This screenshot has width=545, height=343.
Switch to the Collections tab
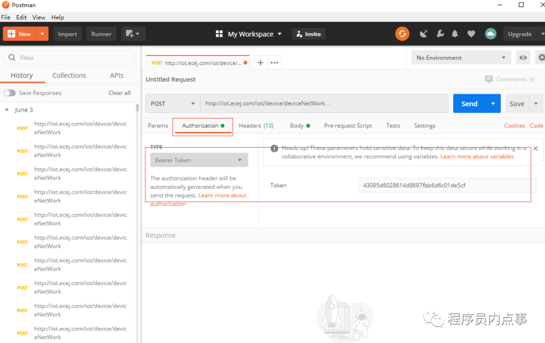coord(69,75)
